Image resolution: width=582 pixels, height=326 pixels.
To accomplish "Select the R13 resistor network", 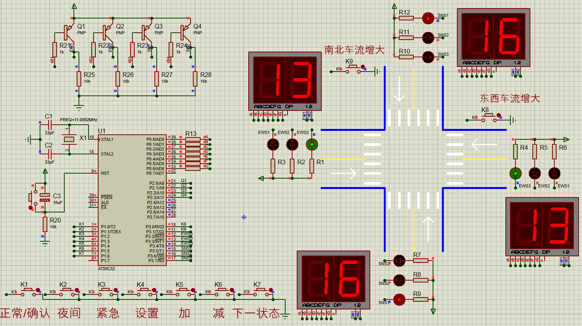I will (193, 154).
